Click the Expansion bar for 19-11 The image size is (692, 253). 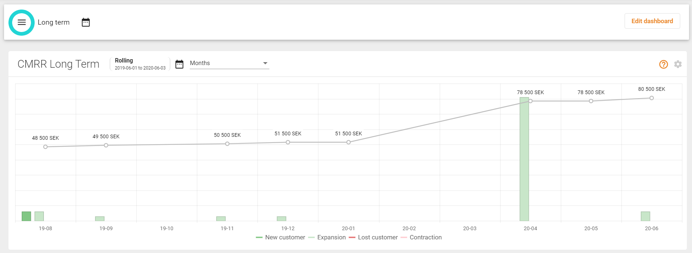pos(221,219)
